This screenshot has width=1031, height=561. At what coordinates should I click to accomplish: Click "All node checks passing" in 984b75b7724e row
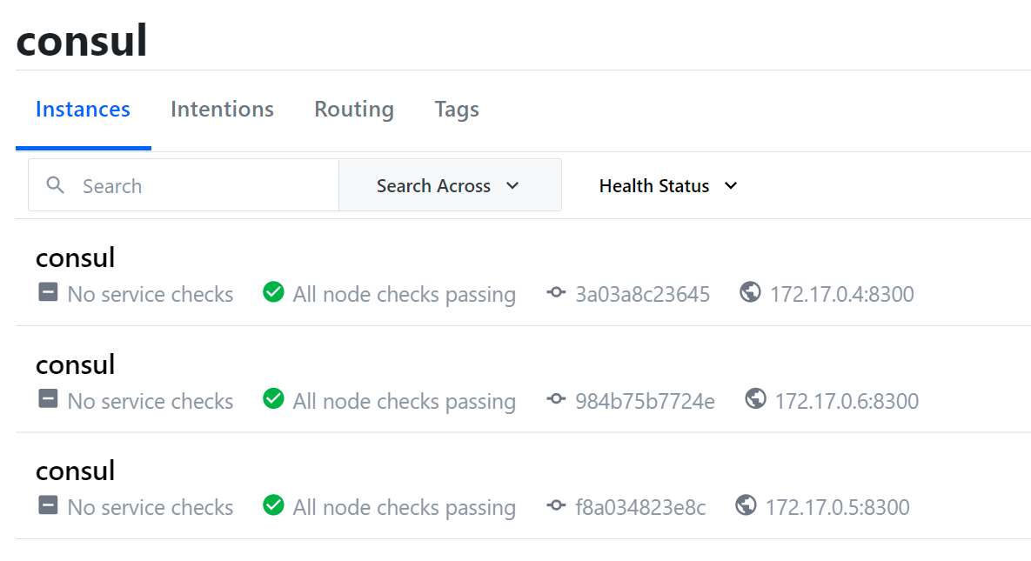(x=404, y=401)
